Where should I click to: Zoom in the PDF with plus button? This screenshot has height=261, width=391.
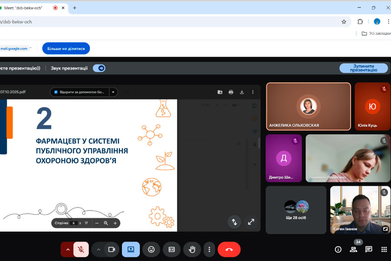pyautogui.click(x=115, y=223)
